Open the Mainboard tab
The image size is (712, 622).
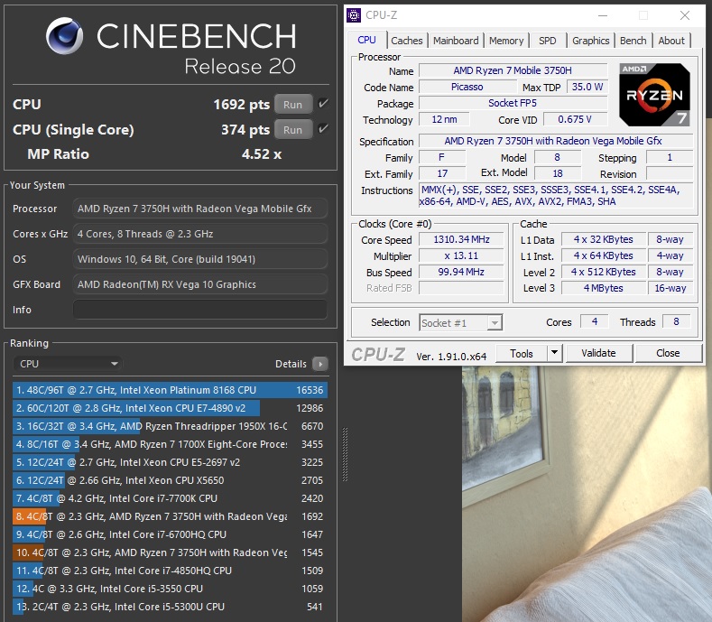click(x=456, y=41)
